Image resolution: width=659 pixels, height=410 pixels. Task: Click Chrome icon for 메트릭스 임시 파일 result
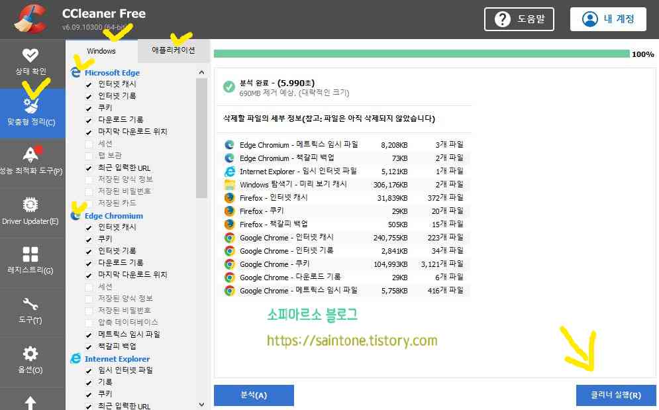coord(229,291)
